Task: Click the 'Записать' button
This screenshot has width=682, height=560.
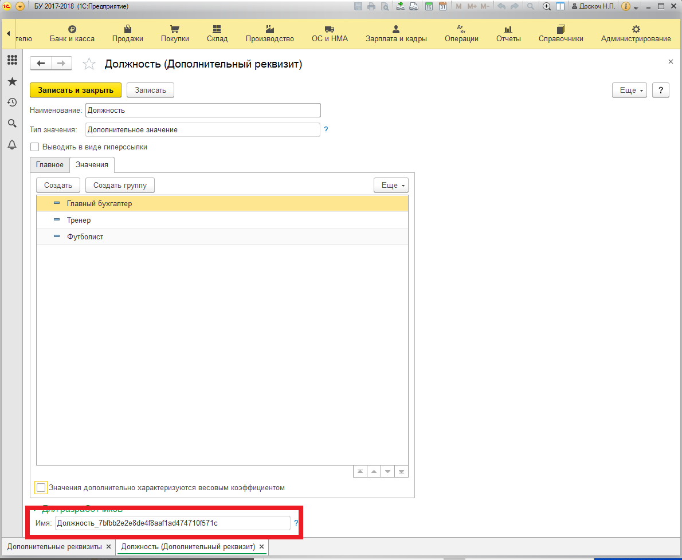Action: point(150,90)
